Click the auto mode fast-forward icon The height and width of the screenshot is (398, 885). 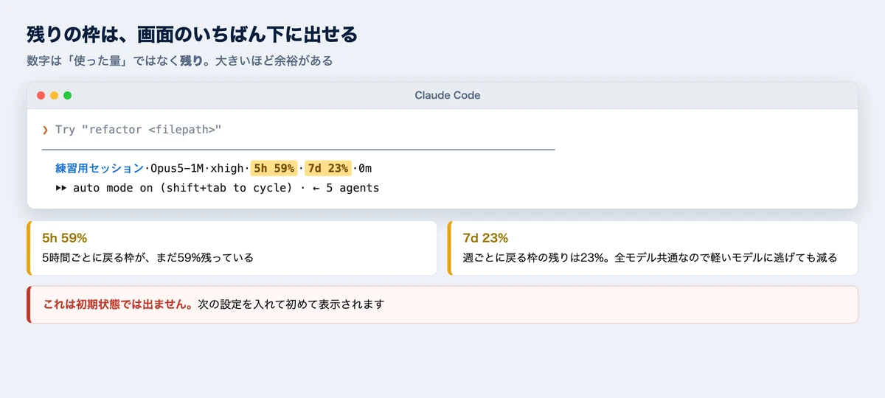61,188
